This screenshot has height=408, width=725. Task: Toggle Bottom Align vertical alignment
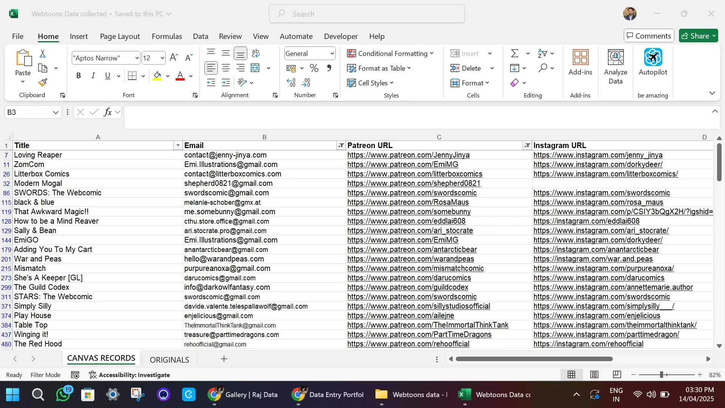pos(240,53)
